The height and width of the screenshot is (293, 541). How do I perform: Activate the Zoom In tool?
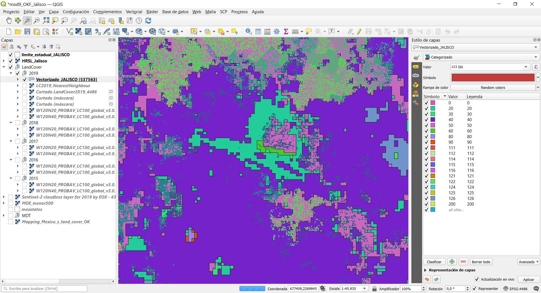27,21
